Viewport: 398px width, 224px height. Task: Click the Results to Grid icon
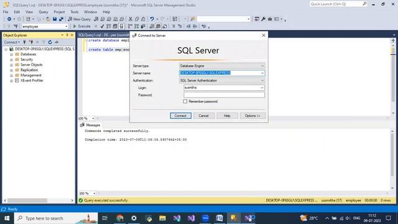(x=158, y=26)
